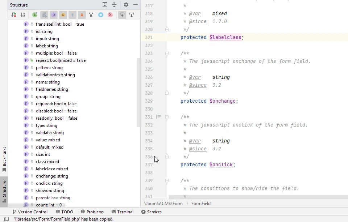Select class: mixed property
Viewport: 348px width, 222px height.
point(47,162)
